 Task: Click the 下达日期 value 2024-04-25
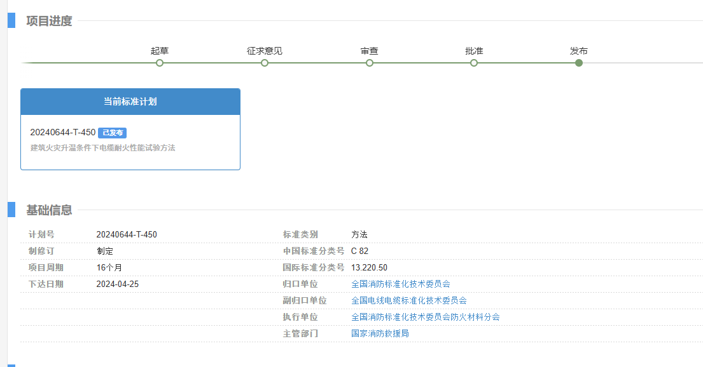[118, 284]
